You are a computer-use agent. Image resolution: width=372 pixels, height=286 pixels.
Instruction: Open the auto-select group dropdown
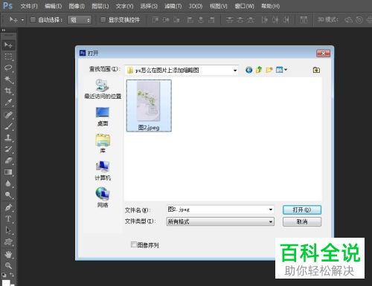point(80,20)
